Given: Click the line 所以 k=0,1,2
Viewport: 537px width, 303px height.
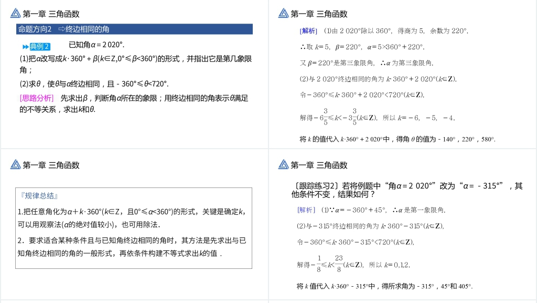Looking at the screenshot, I should tap(353, 264).
